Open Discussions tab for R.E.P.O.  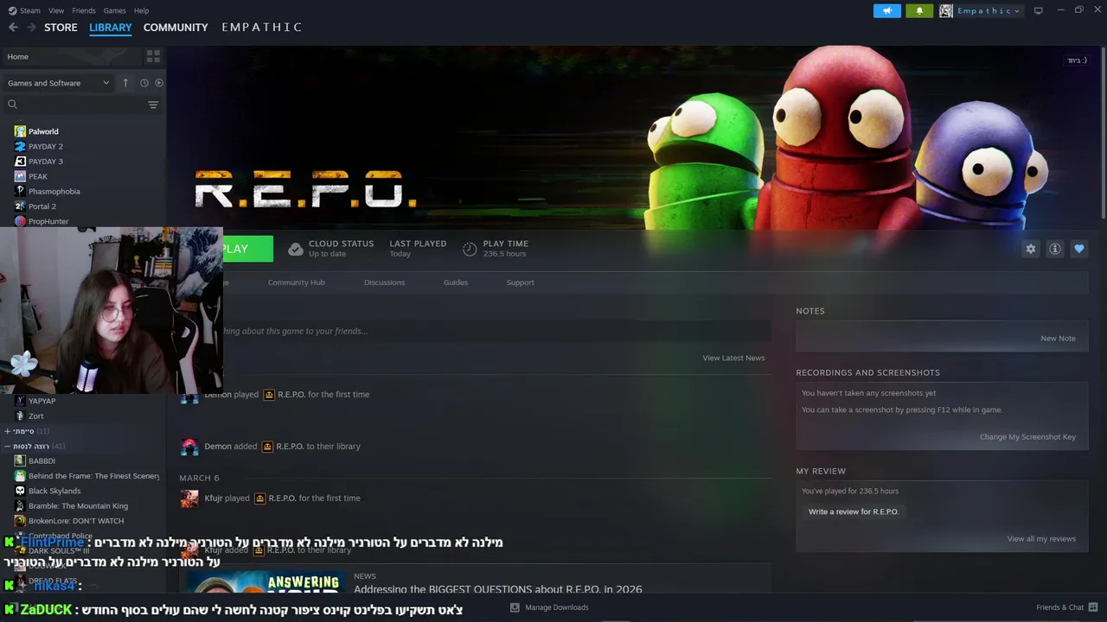point(384,282)
